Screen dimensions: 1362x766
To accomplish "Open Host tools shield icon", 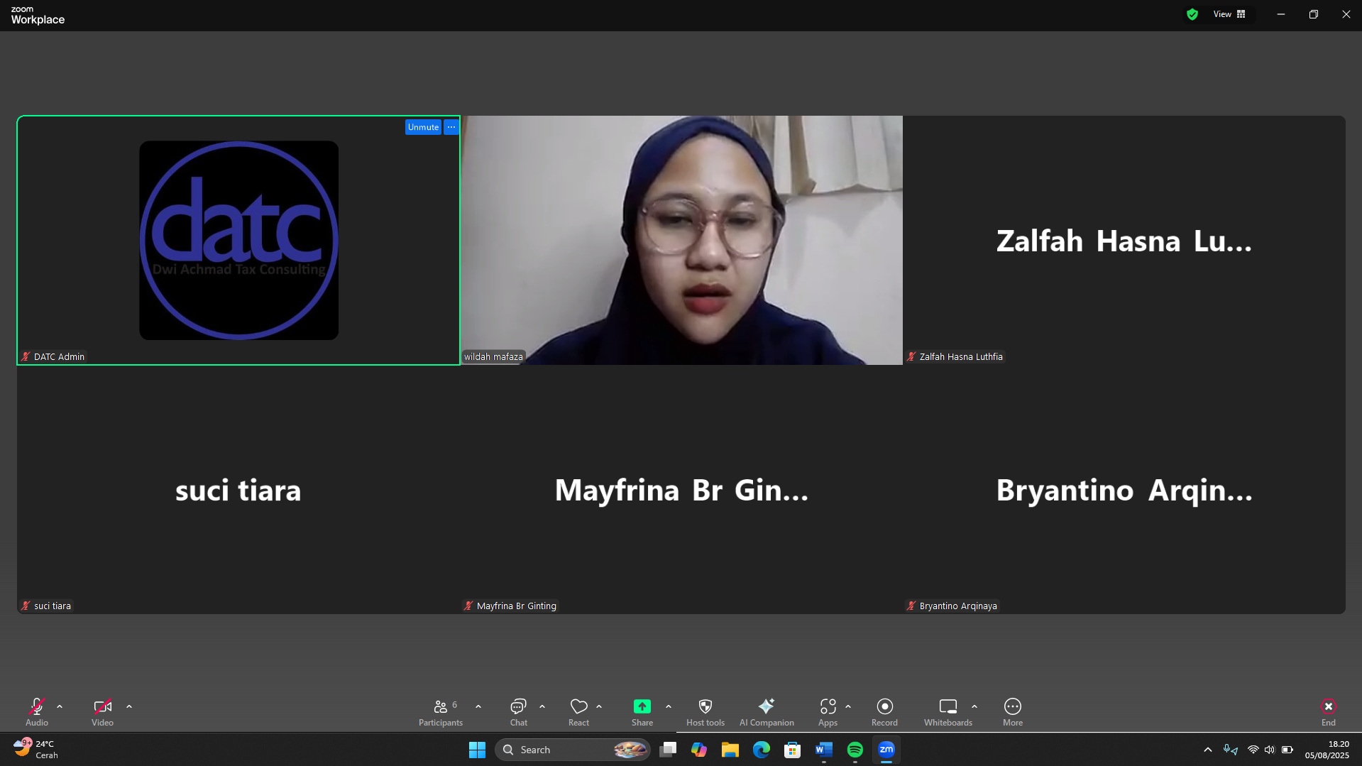I will coord(705,711).
